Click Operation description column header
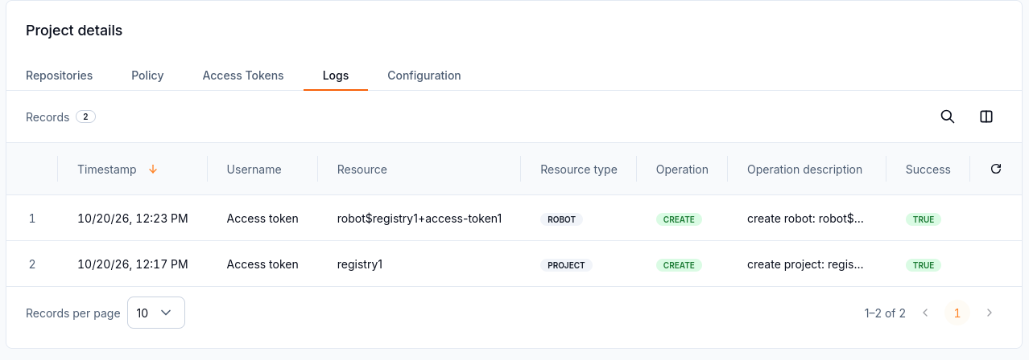Image resolution: width=1029 pixels, height=360 pixels. tap(805, 170)
